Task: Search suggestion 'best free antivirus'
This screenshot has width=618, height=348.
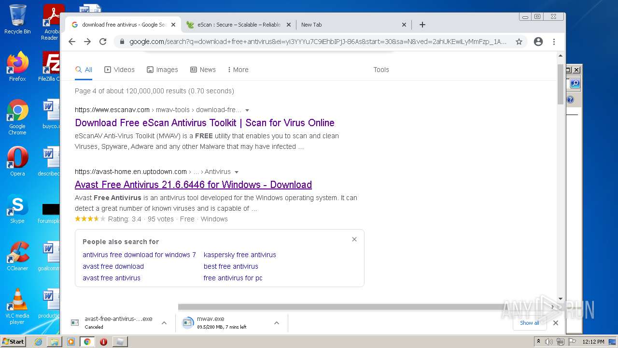Action: tap(231, 266)
